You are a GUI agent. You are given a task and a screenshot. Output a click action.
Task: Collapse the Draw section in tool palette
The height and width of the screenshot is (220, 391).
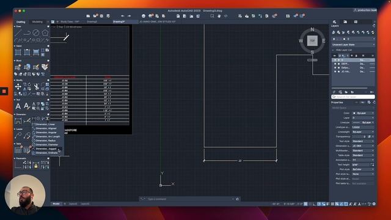pyautogui.click(x=15, y=26)
